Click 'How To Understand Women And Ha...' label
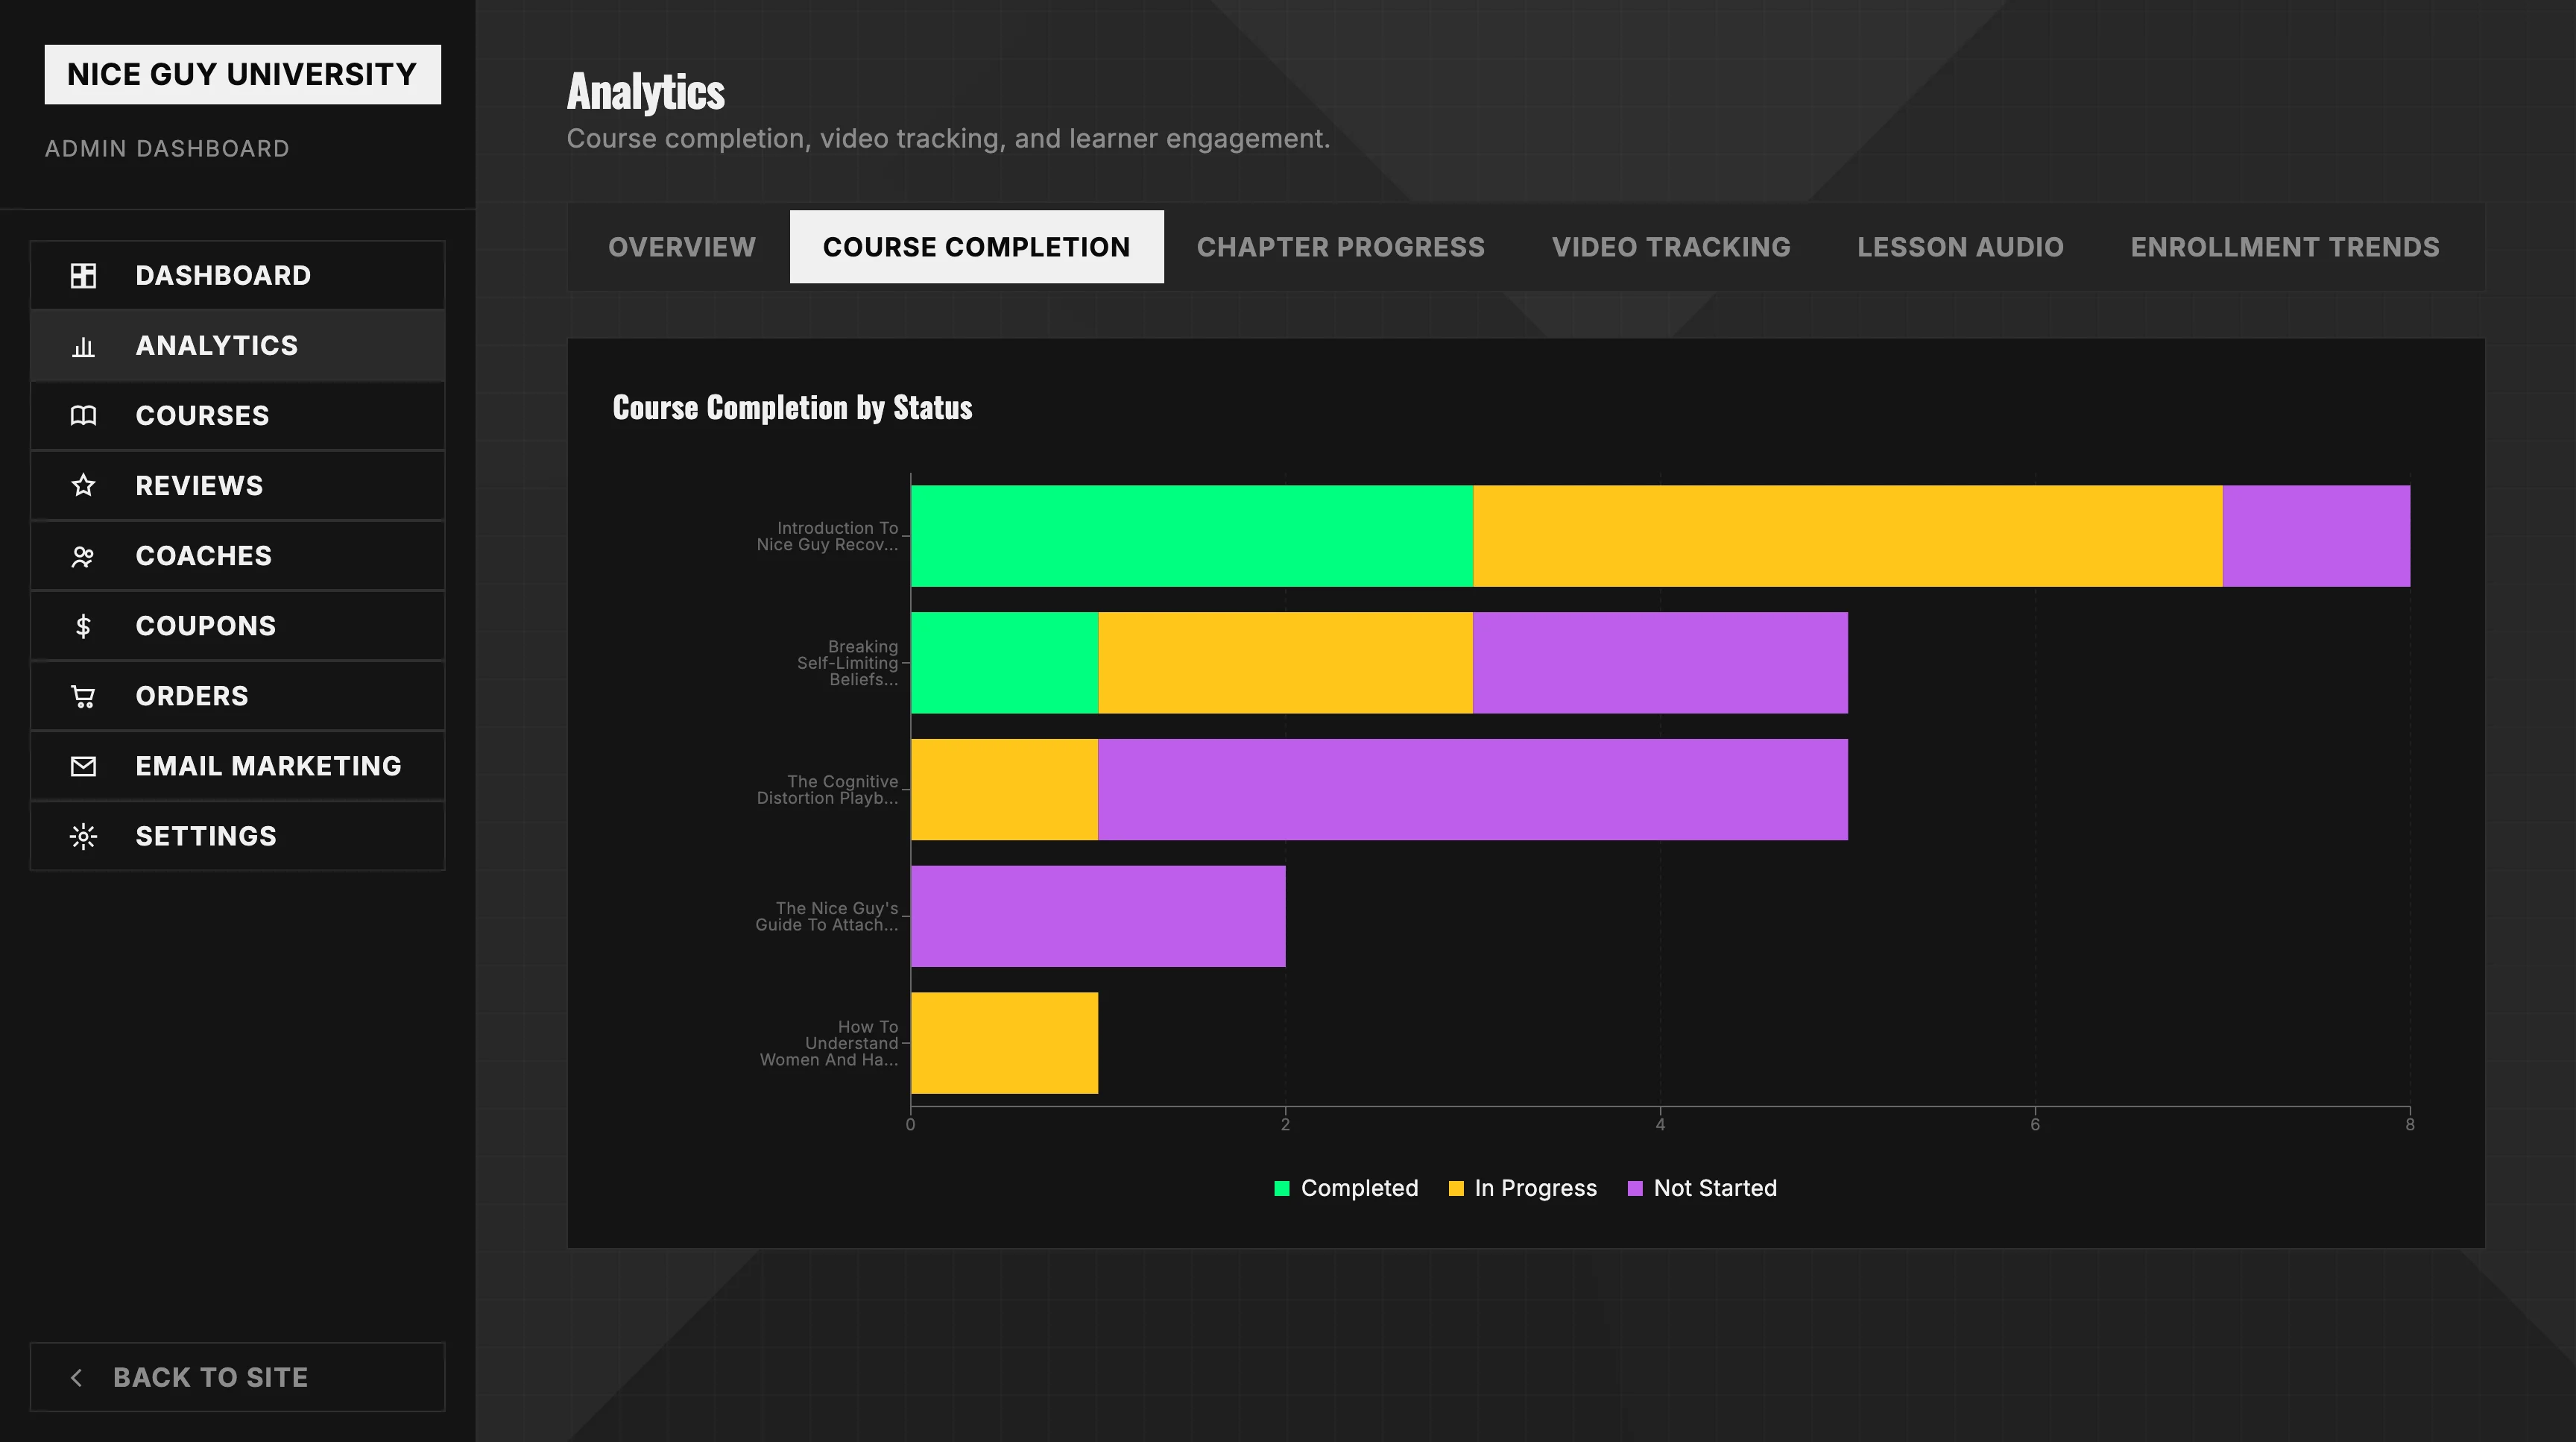This screenshot has width=2576, height=1442. pyautogui.click(x=829, y=1043)
